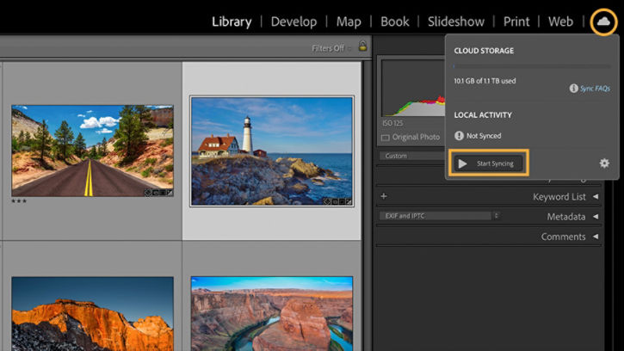This screenshot has height=351, width=624.
Task: Open the EXIF and IPTC metadata dropdown
Action: coord(439,216)
